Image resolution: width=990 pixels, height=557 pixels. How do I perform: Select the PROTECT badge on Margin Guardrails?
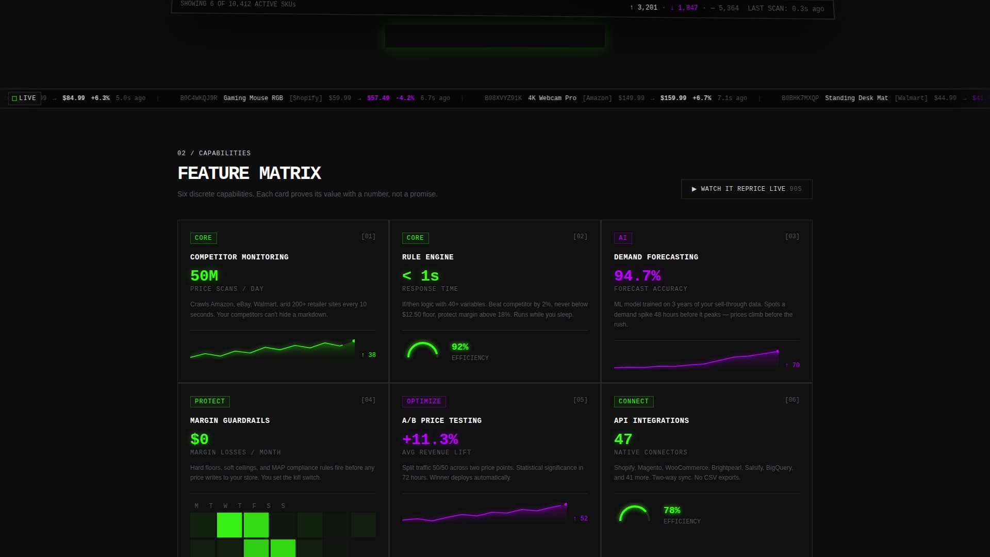click(209, 401)
